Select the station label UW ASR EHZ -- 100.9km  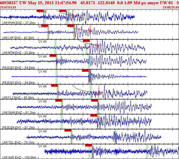pos(19,158)
